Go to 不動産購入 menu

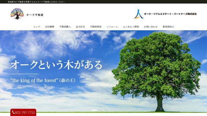(65, 27)
